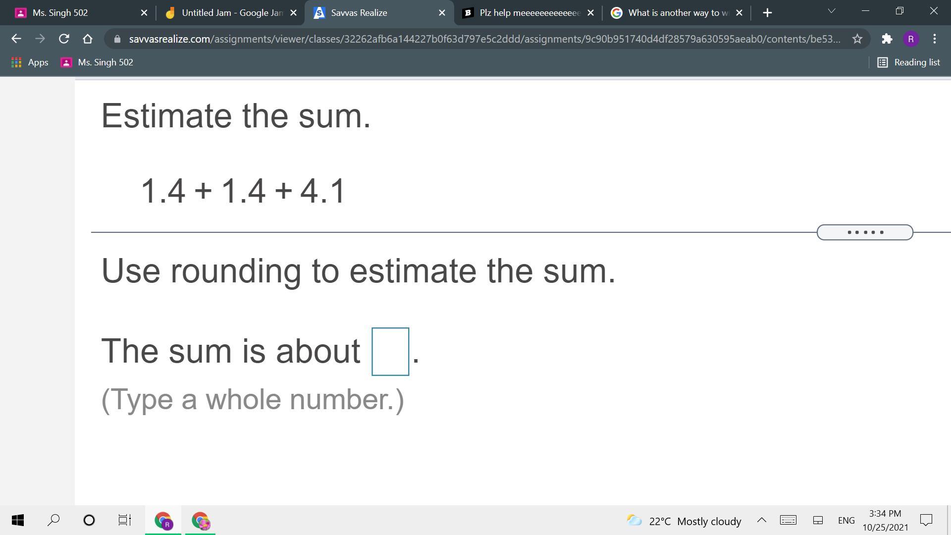The width and height of the screenshot is (951, 535).
Task: Open a new browser tab
Action: click(767, 13)
